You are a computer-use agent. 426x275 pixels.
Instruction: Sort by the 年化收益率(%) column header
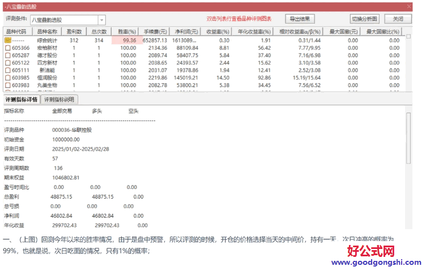coord(254,32)
